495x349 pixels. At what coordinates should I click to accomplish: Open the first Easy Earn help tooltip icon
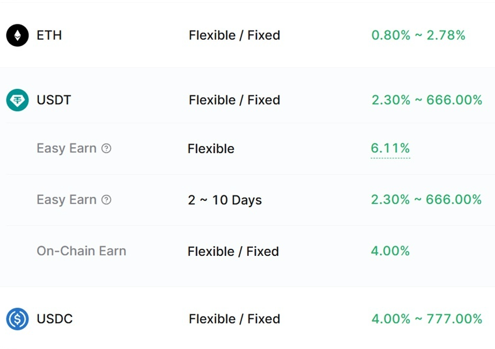click(106, 148)
